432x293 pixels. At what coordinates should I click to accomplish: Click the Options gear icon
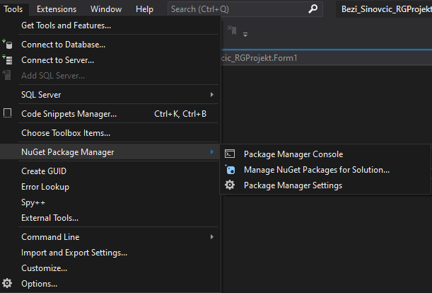point(7,283)
